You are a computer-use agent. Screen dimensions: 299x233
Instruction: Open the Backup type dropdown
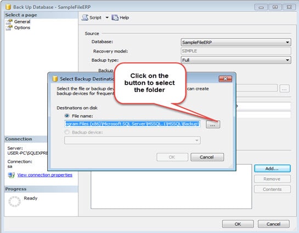(x=236, y=60)
